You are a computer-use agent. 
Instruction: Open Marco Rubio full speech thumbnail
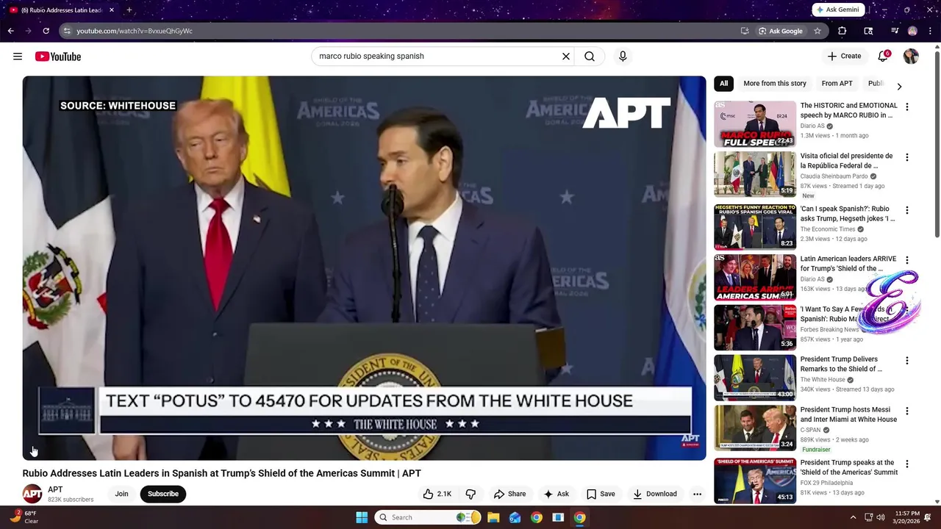[755, 124]
